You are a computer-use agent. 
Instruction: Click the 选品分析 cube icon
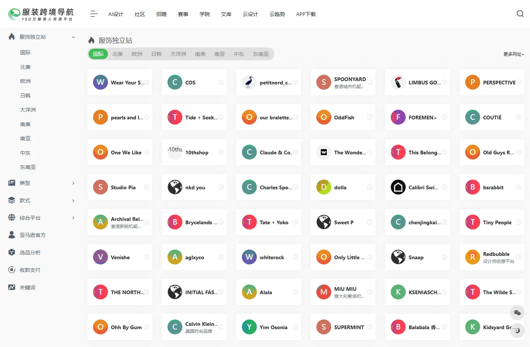click(12, 252)
